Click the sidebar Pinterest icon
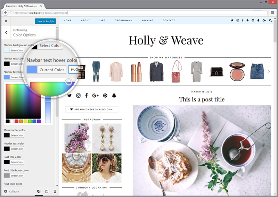 point(105,96)
